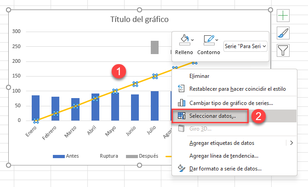The width and height of the screenshot is (308, 187).
Task: Click the Relleno paint bucket icon
Action: (x=184, y=40)
